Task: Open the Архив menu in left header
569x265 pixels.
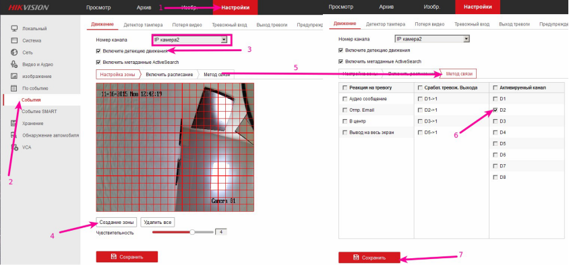Action: (x=144, y=7)
